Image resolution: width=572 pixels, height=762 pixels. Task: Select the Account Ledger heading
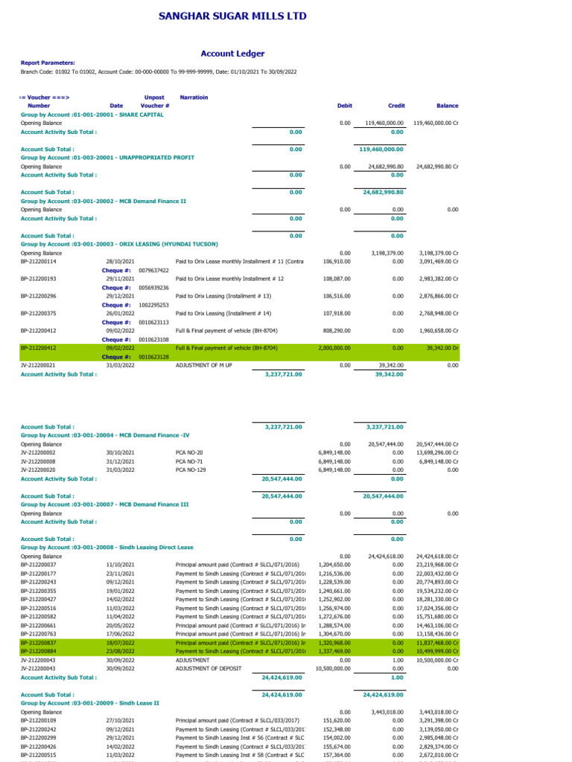coord(232,54)
